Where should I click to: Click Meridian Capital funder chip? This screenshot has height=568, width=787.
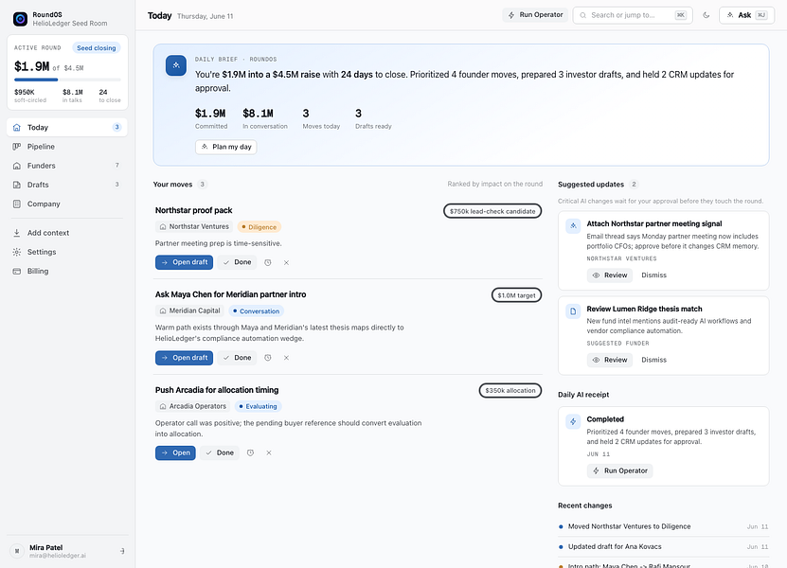pos(189,311)
